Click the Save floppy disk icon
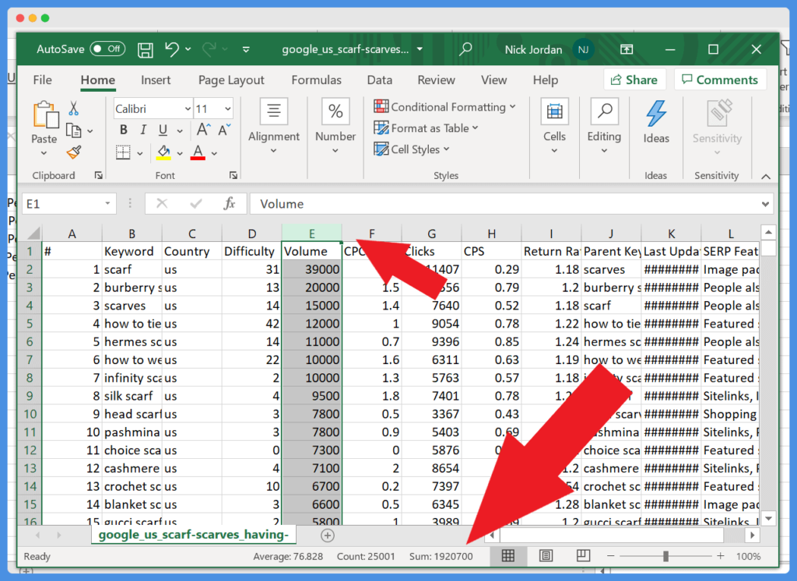 tap(146, 50)
